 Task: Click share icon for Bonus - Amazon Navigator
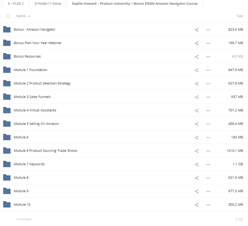pos(196,30)
